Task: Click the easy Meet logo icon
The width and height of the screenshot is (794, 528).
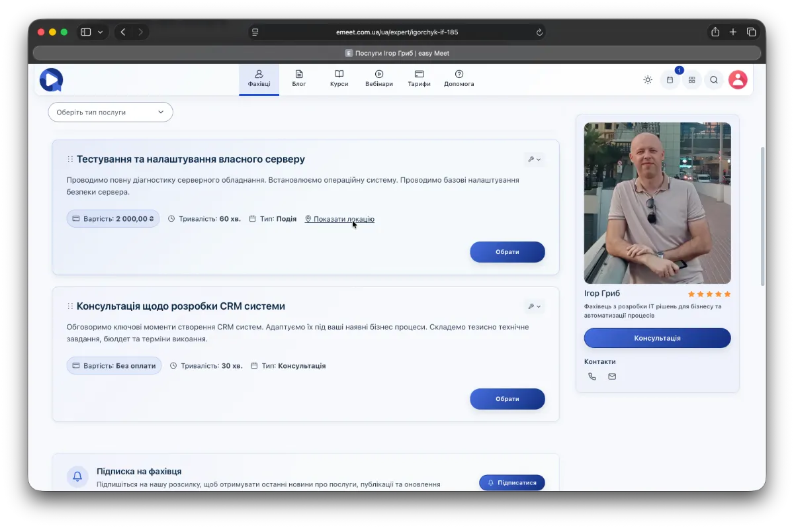Action: tap(51, 80)
